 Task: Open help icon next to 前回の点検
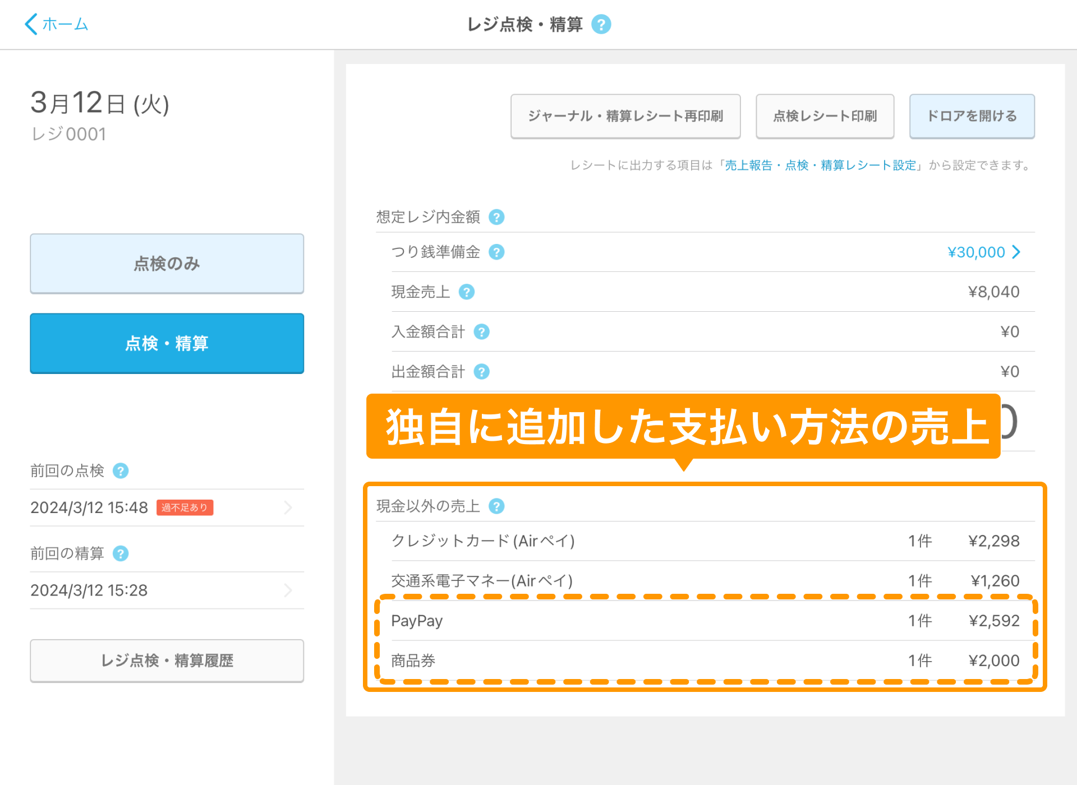121,471
